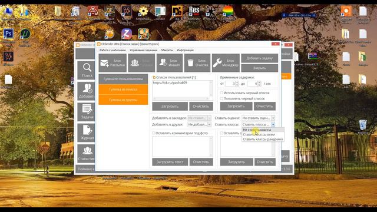Image resolution: width=377 pixels, height=212 pixels.
Task: Select the SND 2.2 desktop shortcut
Action: [211, 11]
